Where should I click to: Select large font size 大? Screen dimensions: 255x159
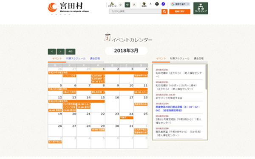point(134,5)
